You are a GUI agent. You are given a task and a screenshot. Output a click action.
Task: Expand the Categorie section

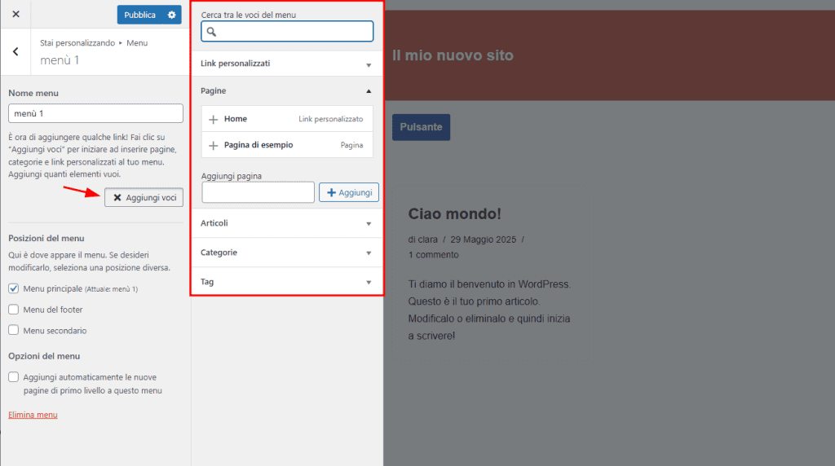coord(286,253)
